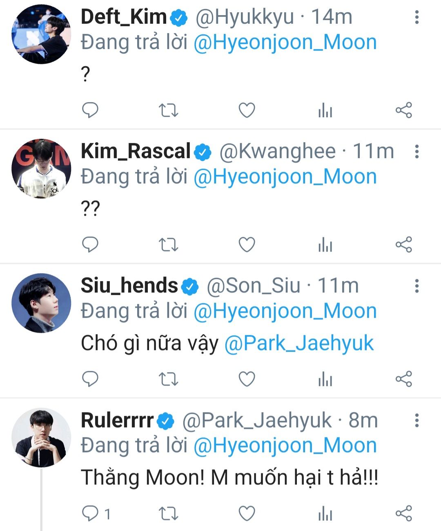Open Siu_hends' profile picture
441x531 pixels.
(41, 303)
